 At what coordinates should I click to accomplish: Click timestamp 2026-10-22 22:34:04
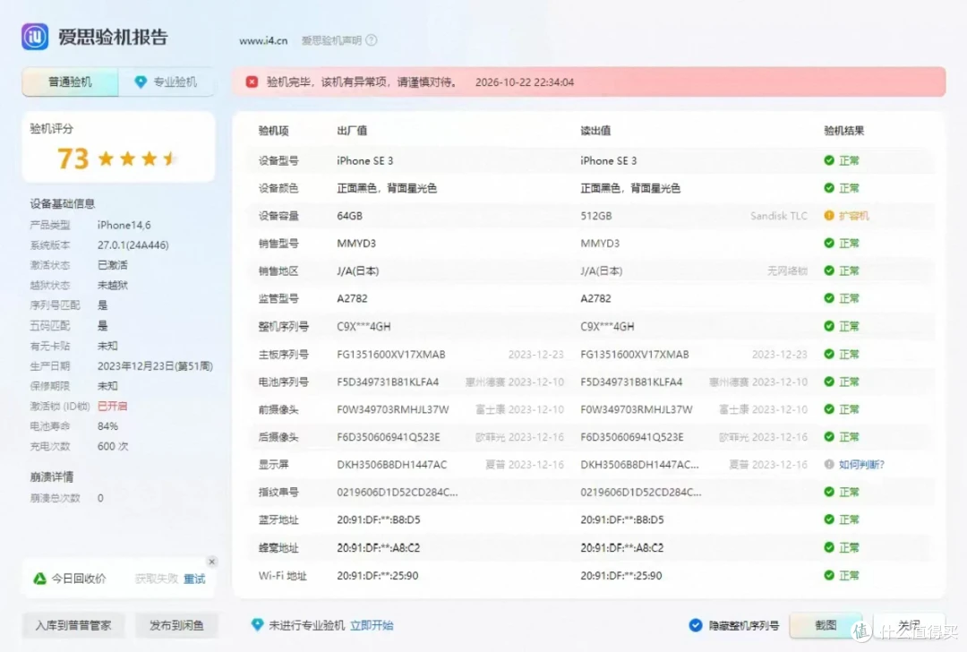[x=524, y=82]
